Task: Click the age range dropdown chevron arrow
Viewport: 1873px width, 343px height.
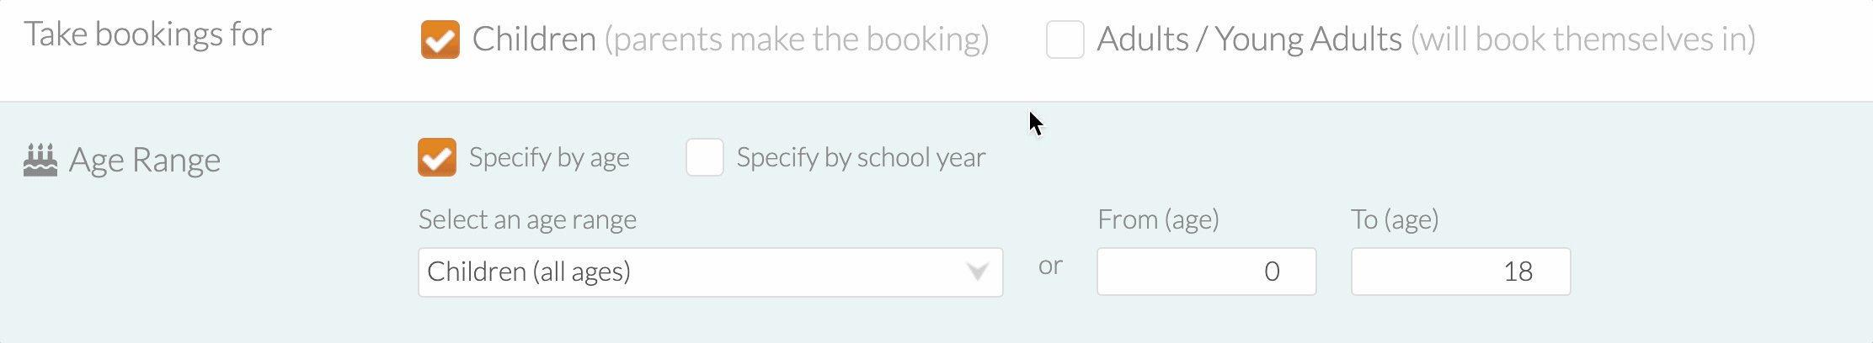Action: tap(977, 272)
